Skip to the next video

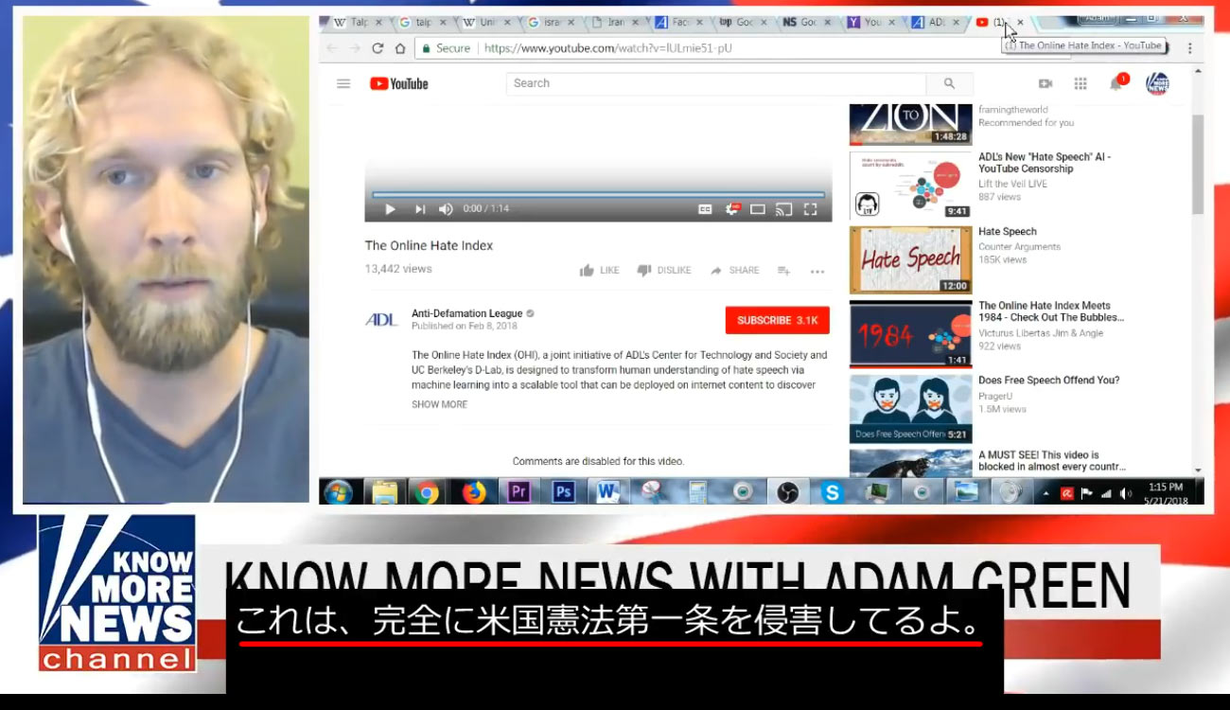420,209
